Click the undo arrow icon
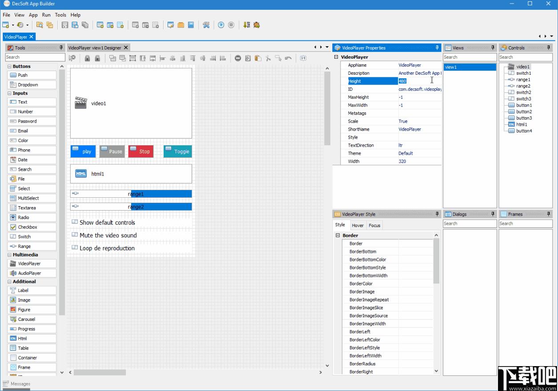Viewport: 558px width, 391px height. pos(288,58)
